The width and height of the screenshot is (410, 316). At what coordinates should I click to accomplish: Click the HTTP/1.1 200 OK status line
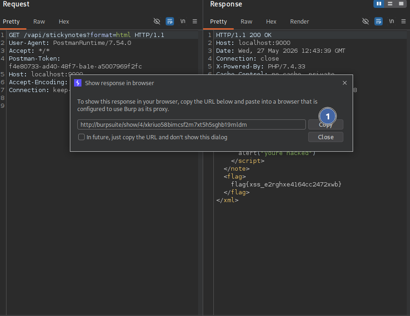(244, 35)
